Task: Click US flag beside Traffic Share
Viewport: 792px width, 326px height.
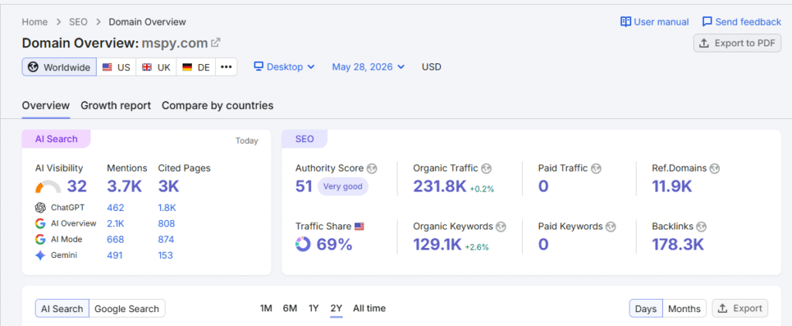Action: click(x=359, y=226)
